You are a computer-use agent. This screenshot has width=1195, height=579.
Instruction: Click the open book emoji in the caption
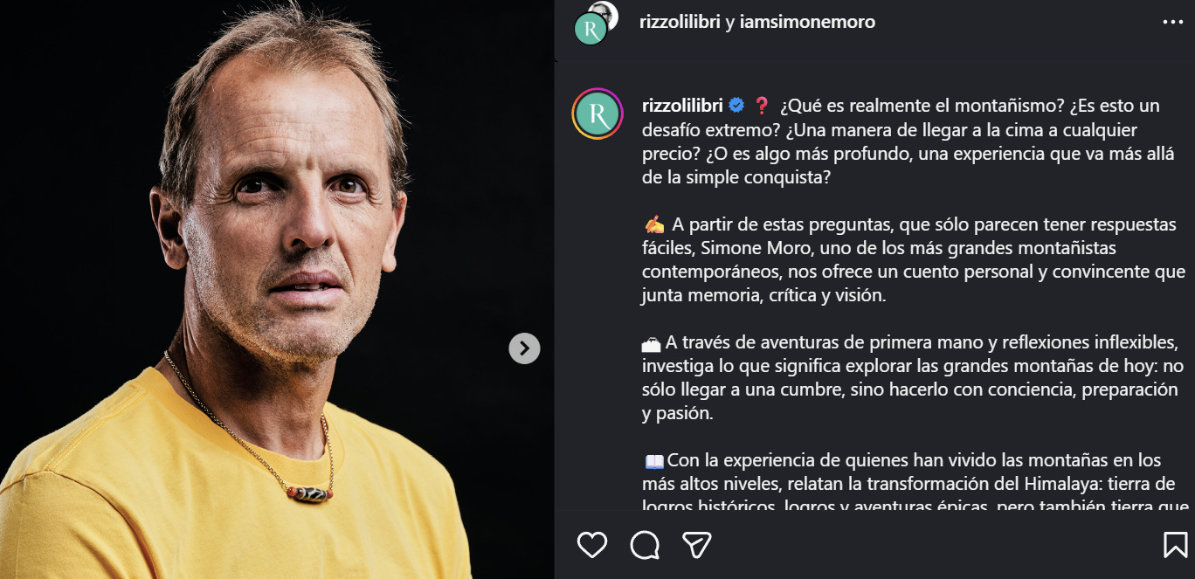(x=654, y=460)
